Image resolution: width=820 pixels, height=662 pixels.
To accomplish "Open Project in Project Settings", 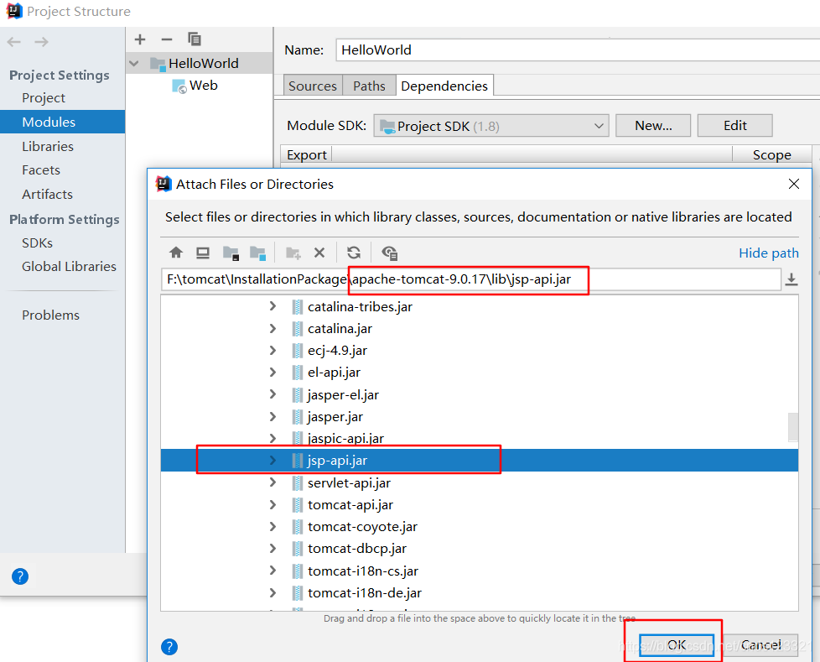I will click(44, 98).
